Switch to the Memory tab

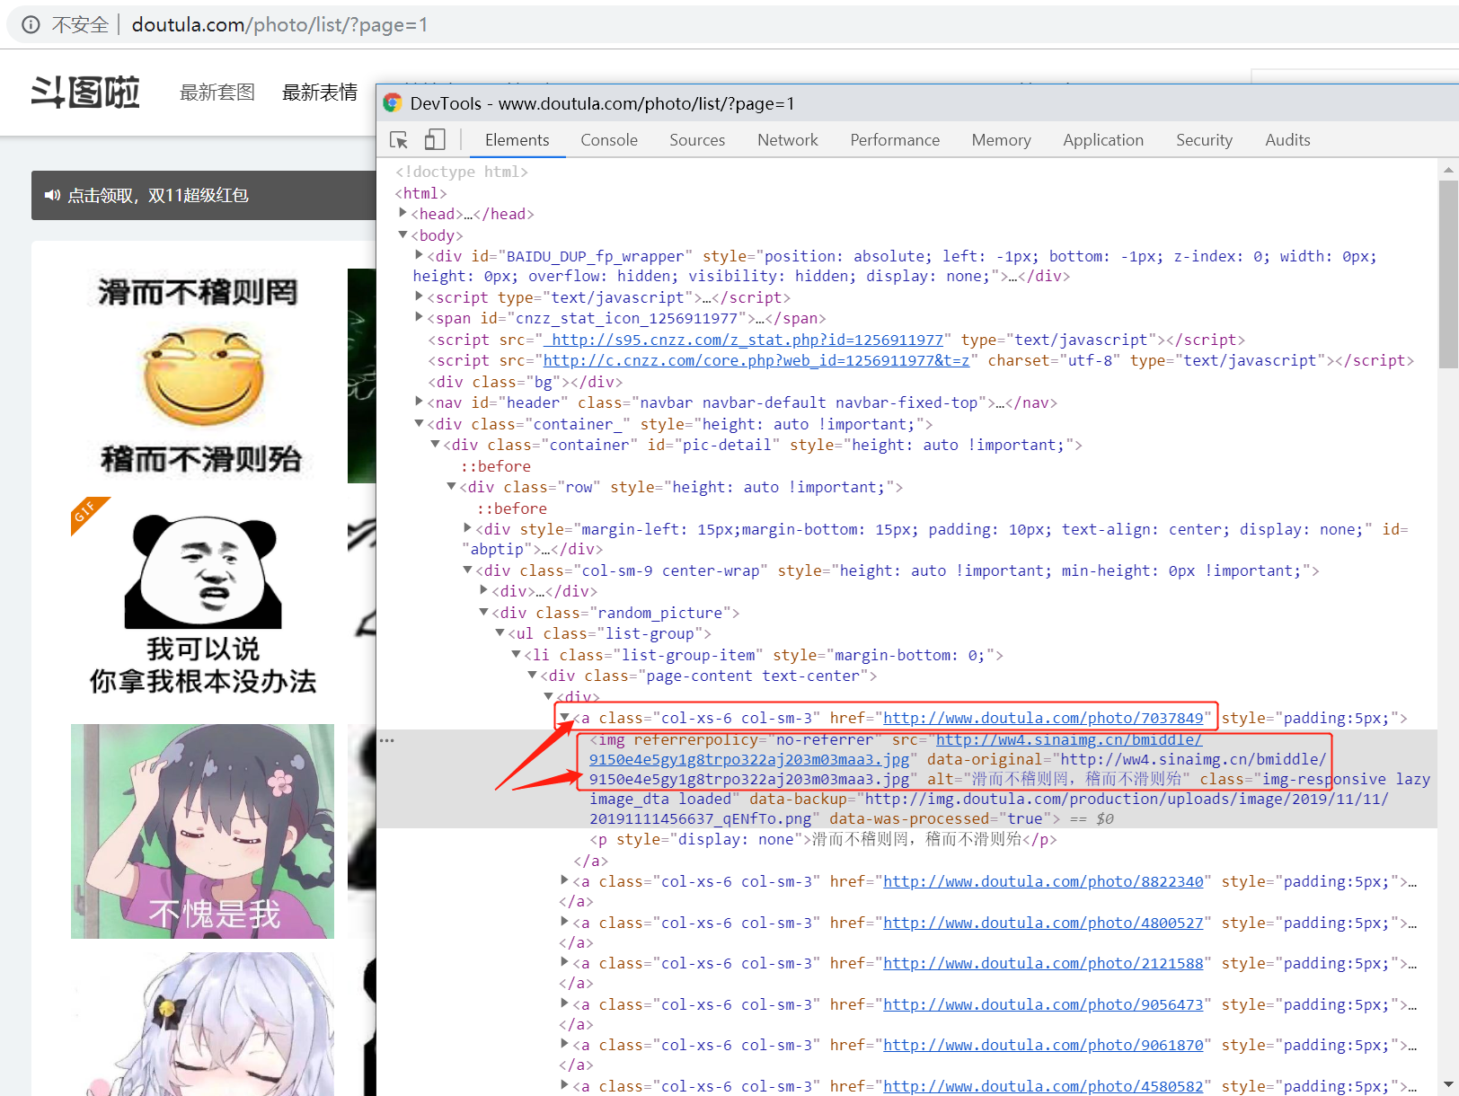point(1001,140)
